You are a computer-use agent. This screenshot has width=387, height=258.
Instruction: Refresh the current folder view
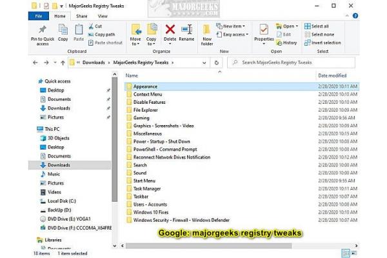217,63
